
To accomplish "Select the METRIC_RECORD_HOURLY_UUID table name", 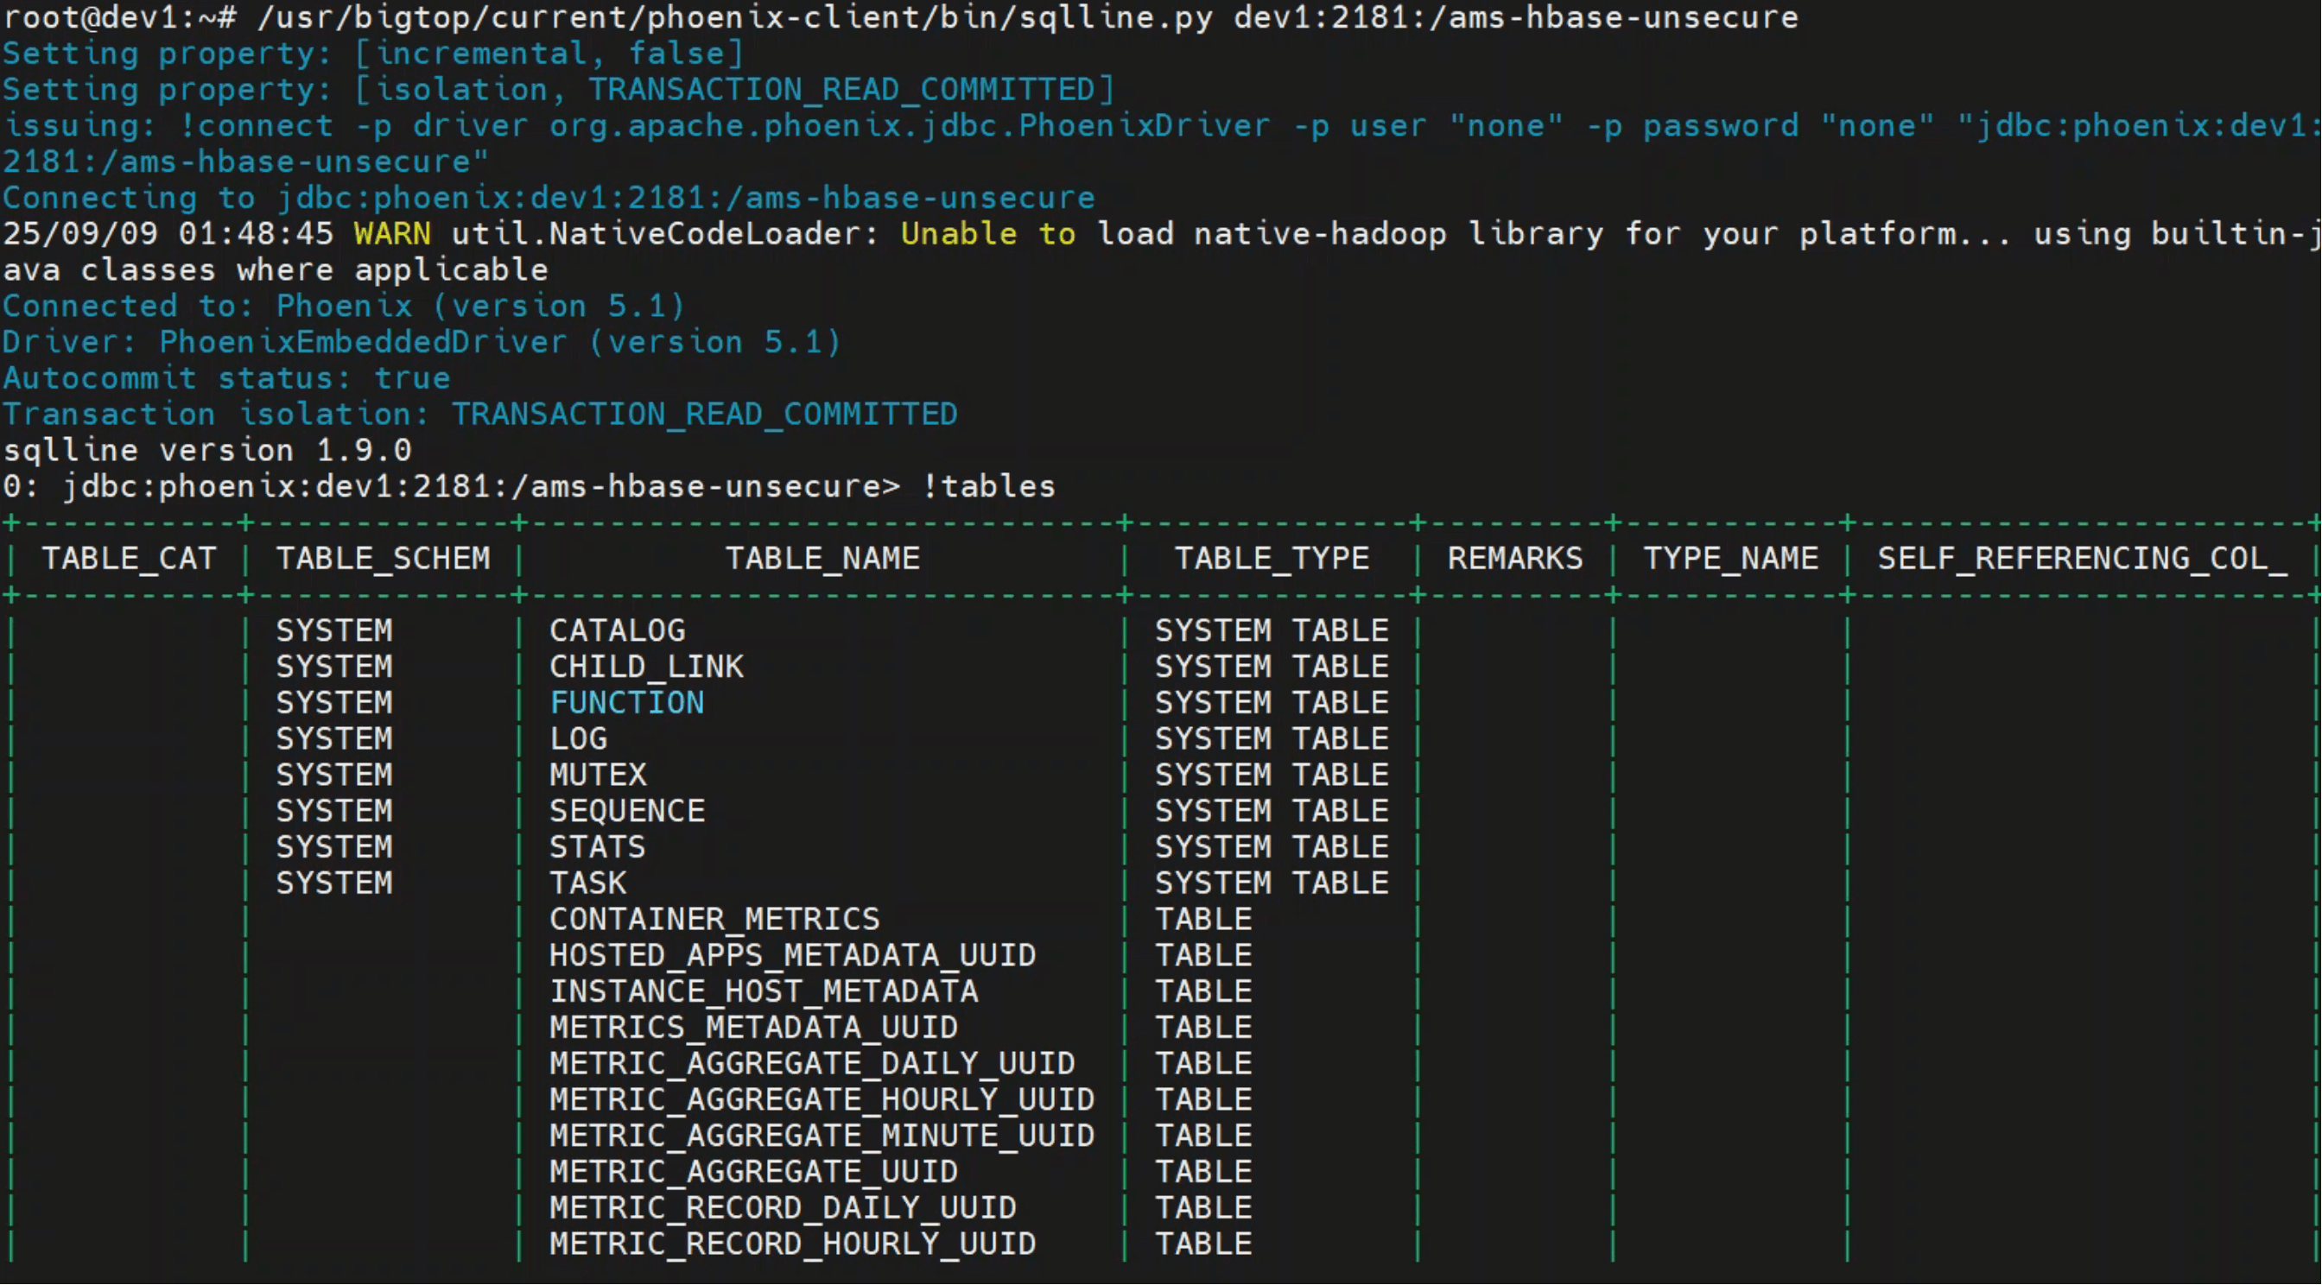I will tap(793, 1244).
